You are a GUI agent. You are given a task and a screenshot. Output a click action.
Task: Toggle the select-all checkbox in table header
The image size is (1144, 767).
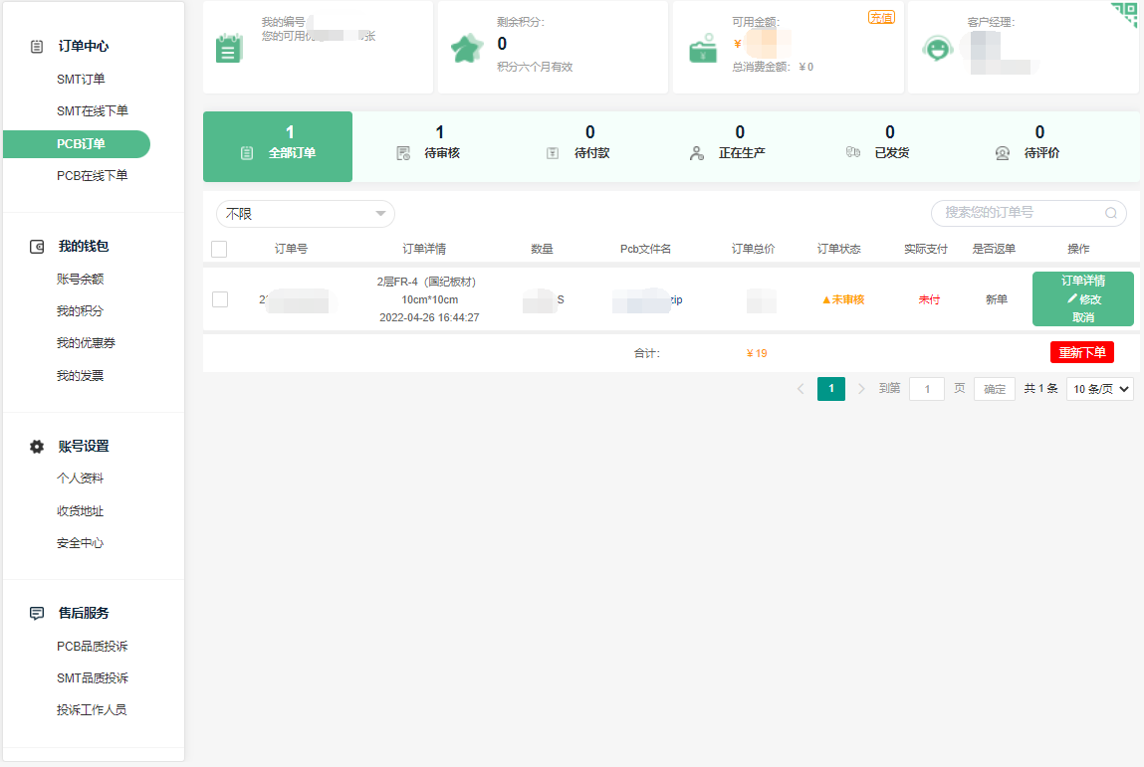[219, 249]
